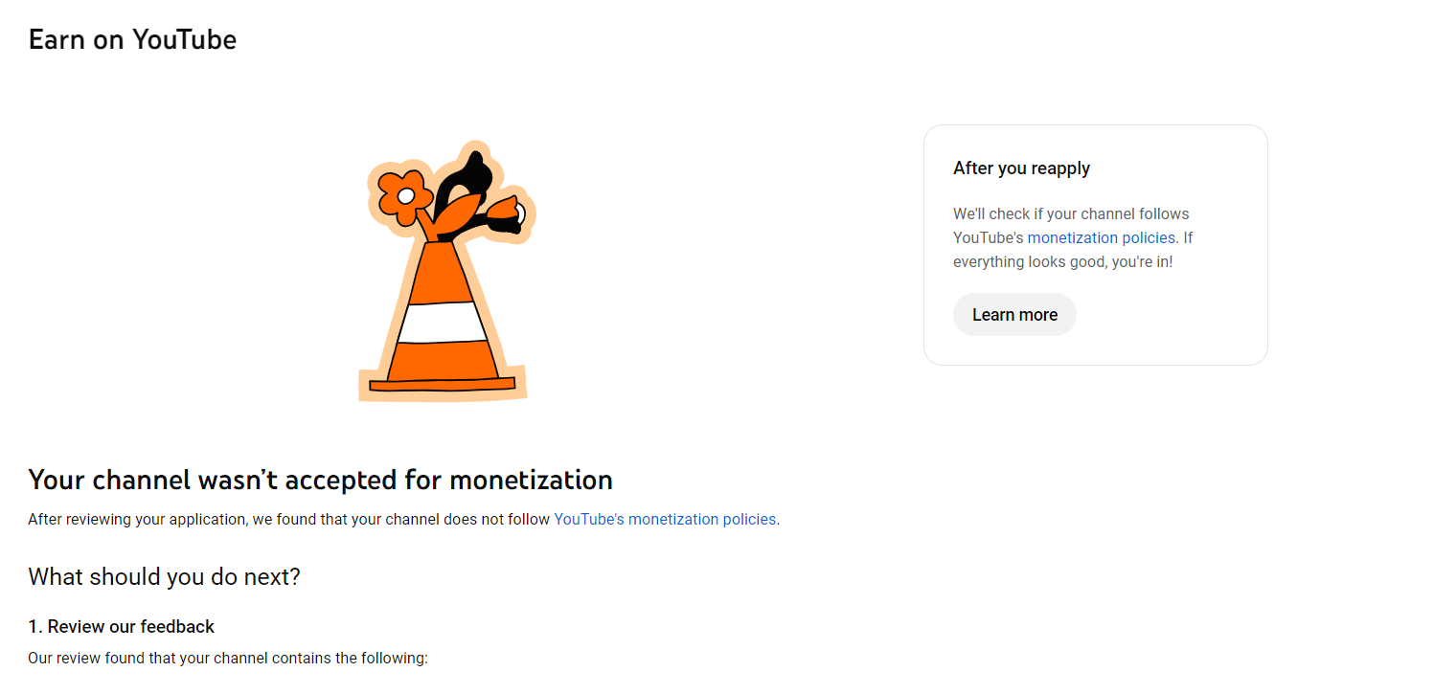Click the white center of the flower
Screen dimensions: 1434x694
[406, 195]
